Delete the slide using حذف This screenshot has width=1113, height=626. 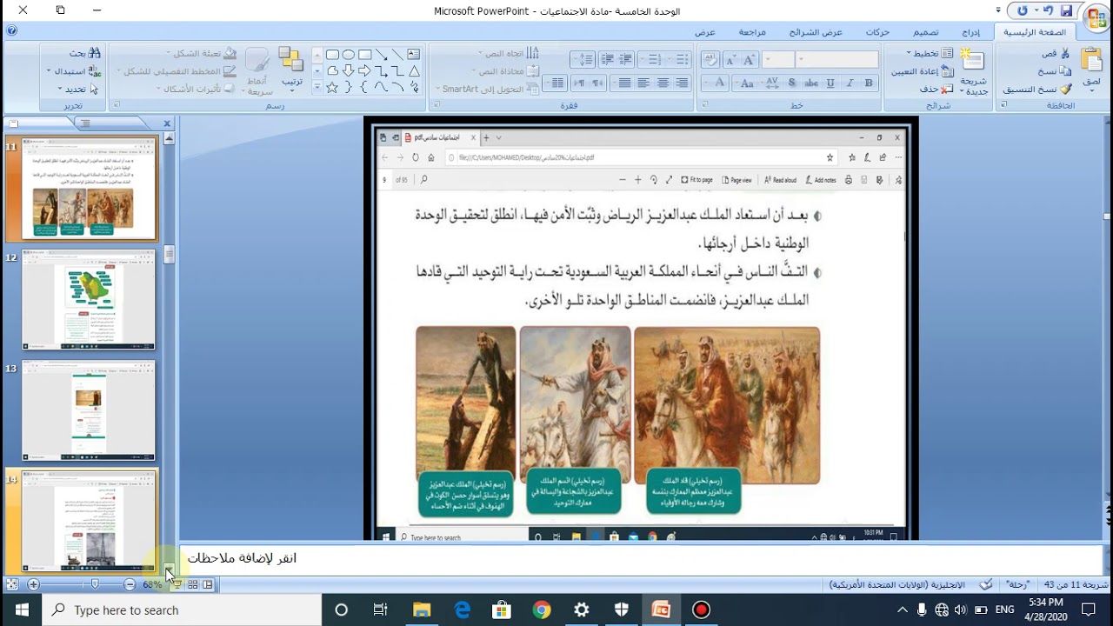936,89
